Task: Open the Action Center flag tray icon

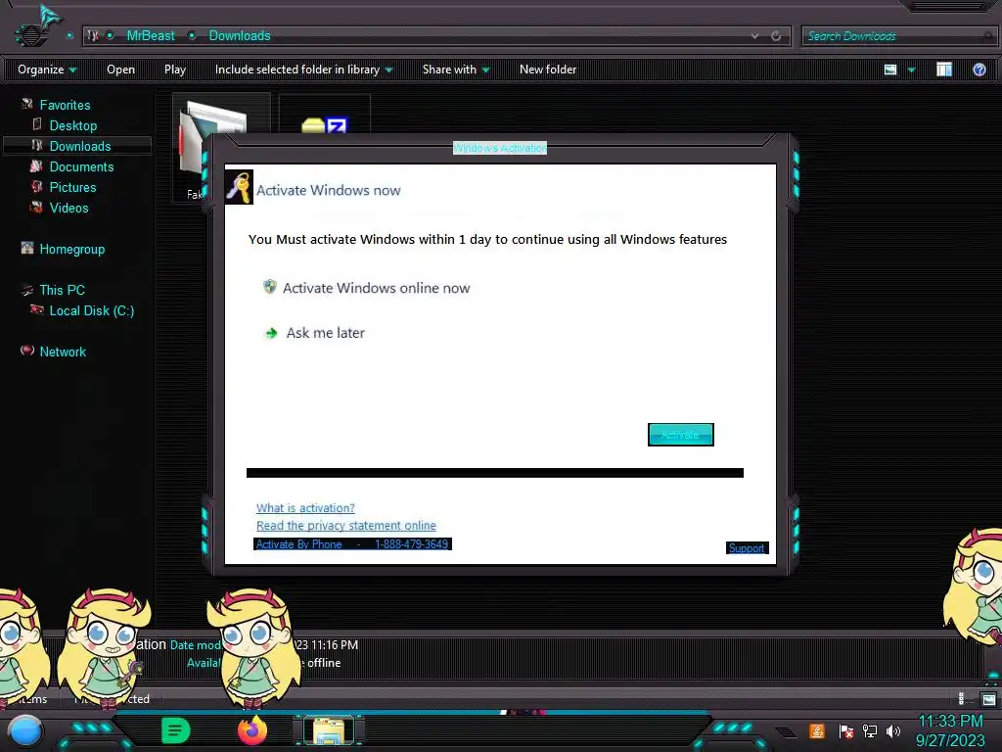Action: pos(845,730)
